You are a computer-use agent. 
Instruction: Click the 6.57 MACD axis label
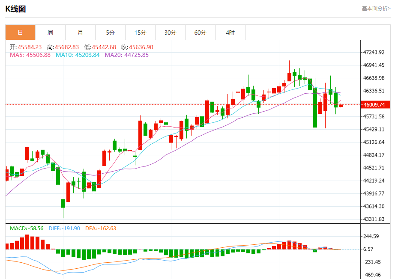[x=368, y=249]
